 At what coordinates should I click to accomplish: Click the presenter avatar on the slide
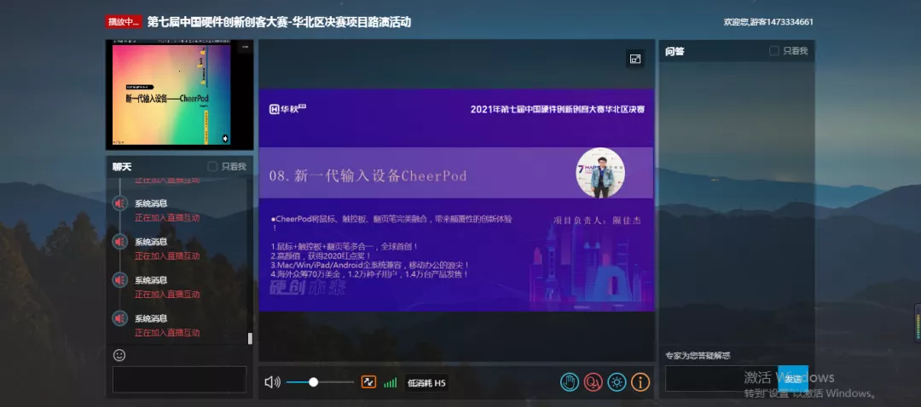tap(600, 172)
